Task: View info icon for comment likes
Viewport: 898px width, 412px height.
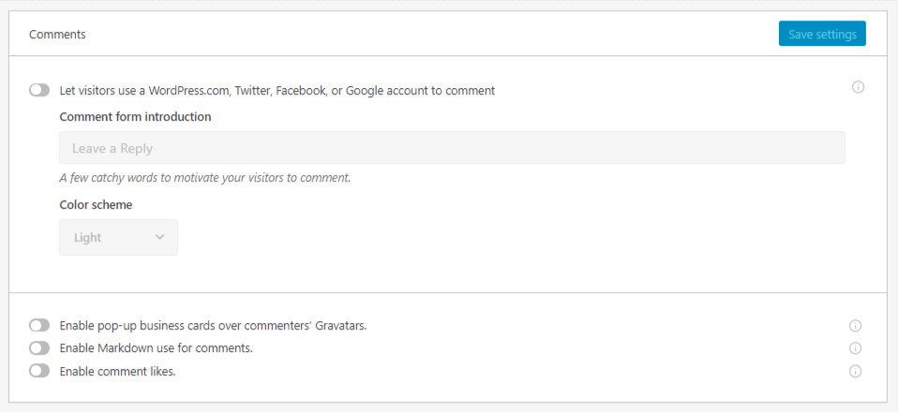Action: pos(855,372)
